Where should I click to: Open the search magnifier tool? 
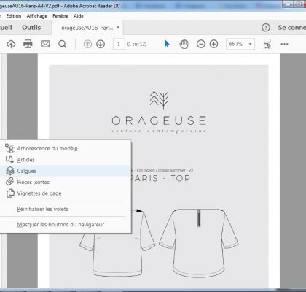click(x=63, y=44)
